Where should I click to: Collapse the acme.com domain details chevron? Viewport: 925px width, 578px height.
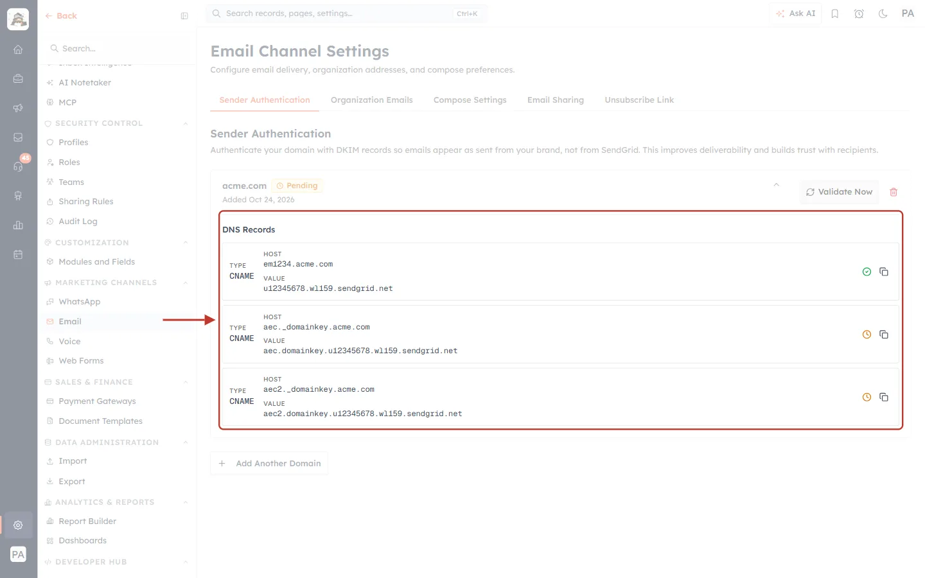coord(776,185)
